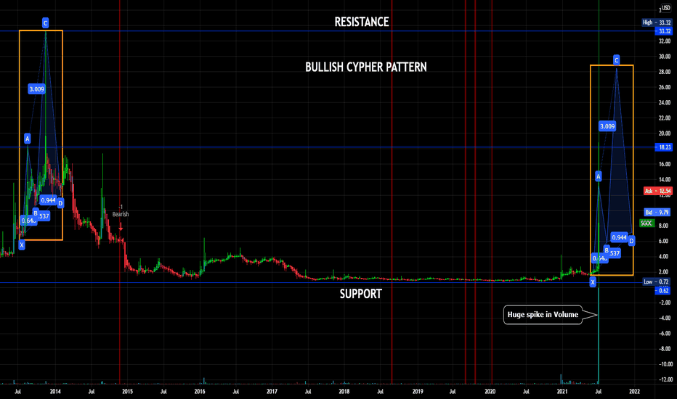The width and height of the screenshot is (677, 399).
Task: Click the SUPPORT text annotation
Action: 361,295
